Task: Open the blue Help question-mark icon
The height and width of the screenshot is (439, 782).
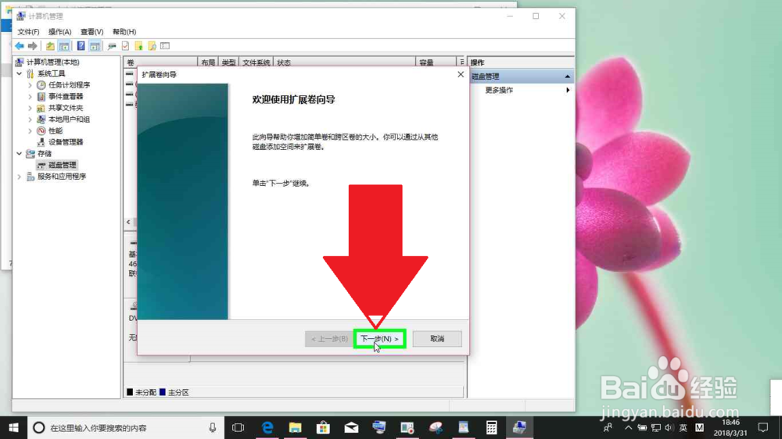Action: [81, 46]
